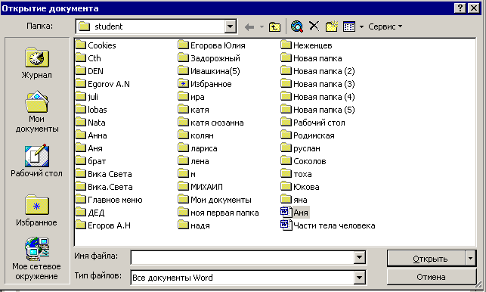Select the folder named Соколов

[303, 161]
